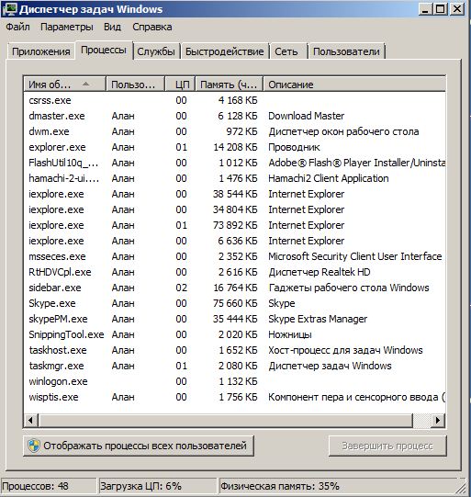This screenshot has width=471, height=497.
Task: Open the Справка menu
Action: pos(152,27)
